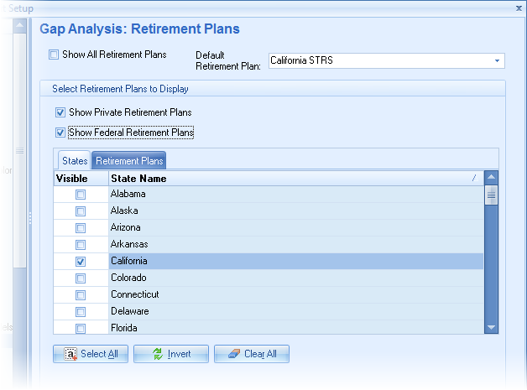Uncheck the California visibility checkbox
This screenshot has width=527, height=390.
[81, 262]
